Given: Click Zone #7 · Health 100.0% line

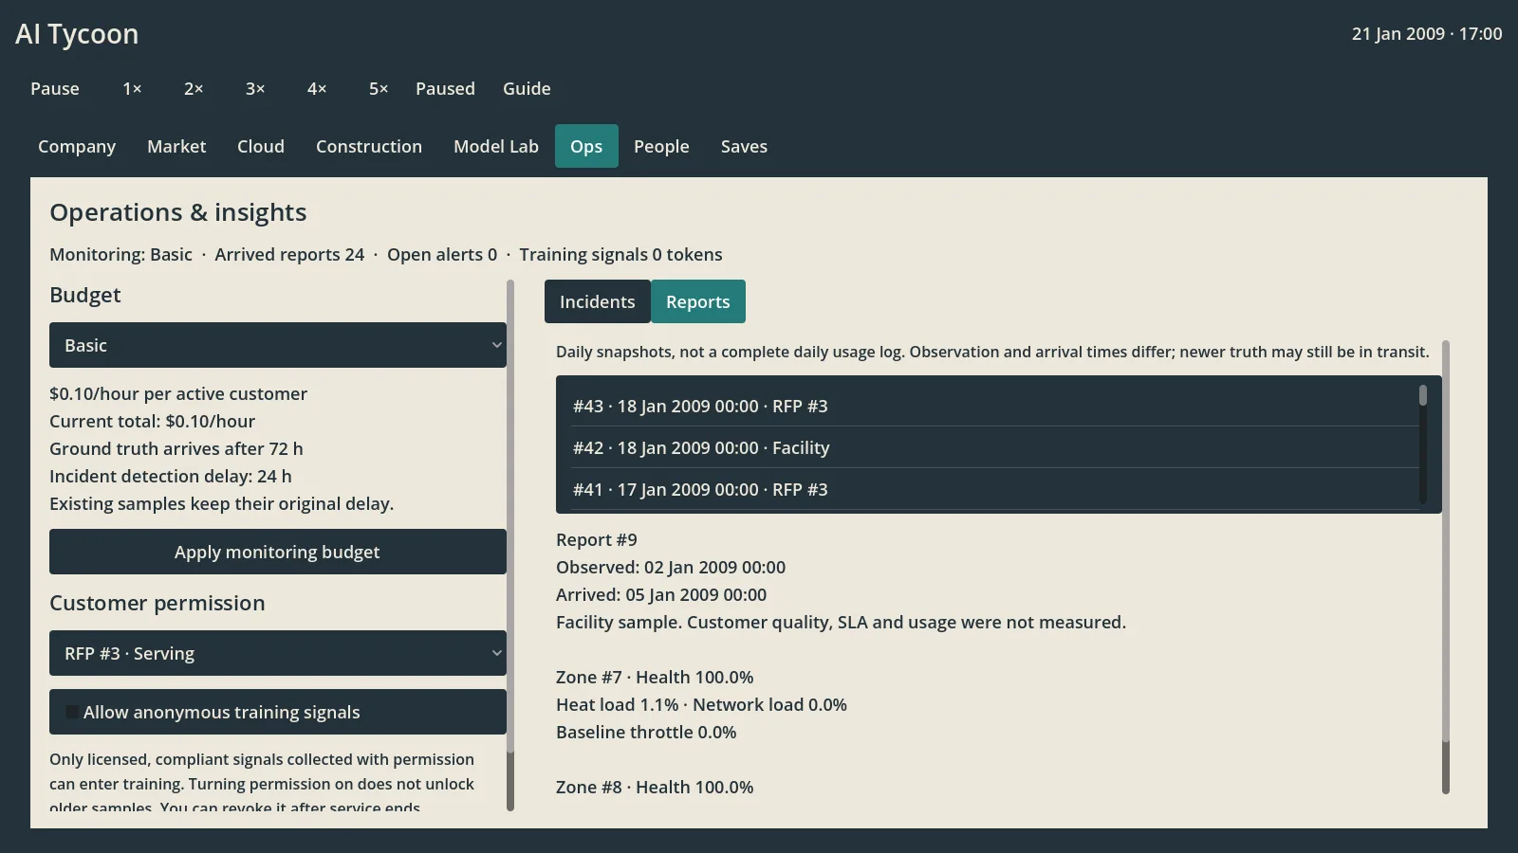Looking at the screenshot, I should (655, 677).
